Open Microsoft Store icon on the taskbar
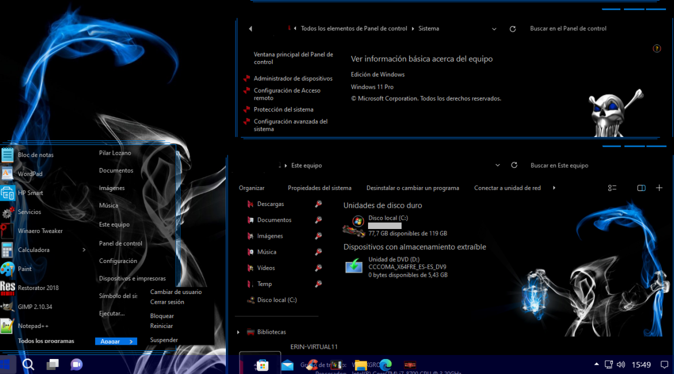The image size is (674, 374). pos(262,365)
